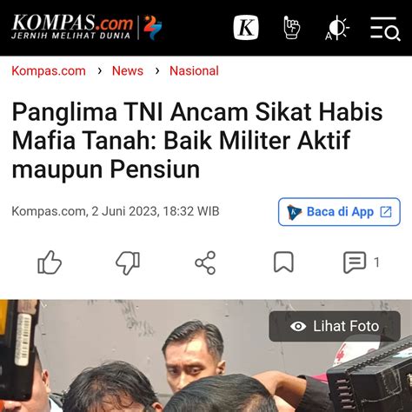Viewport: 412px width, 412px height.
Task: Go to Nasional breadcrumb category
Action: click(194, 71)
